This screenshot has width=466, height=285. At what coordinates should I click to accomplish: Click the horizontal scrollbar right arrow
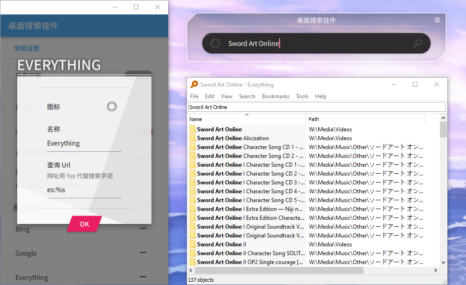pos(435,270)
